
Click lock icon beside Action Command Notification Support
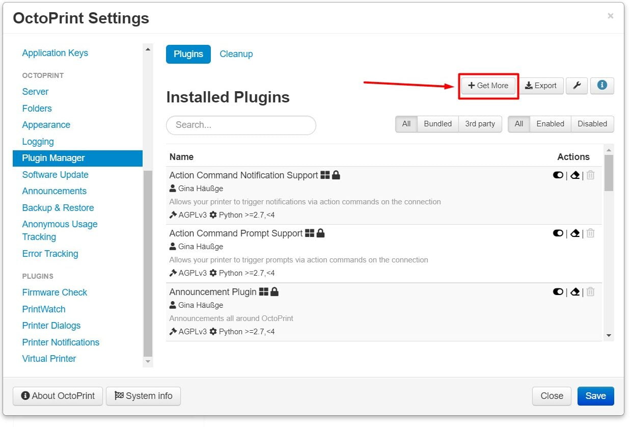point(336,175)
